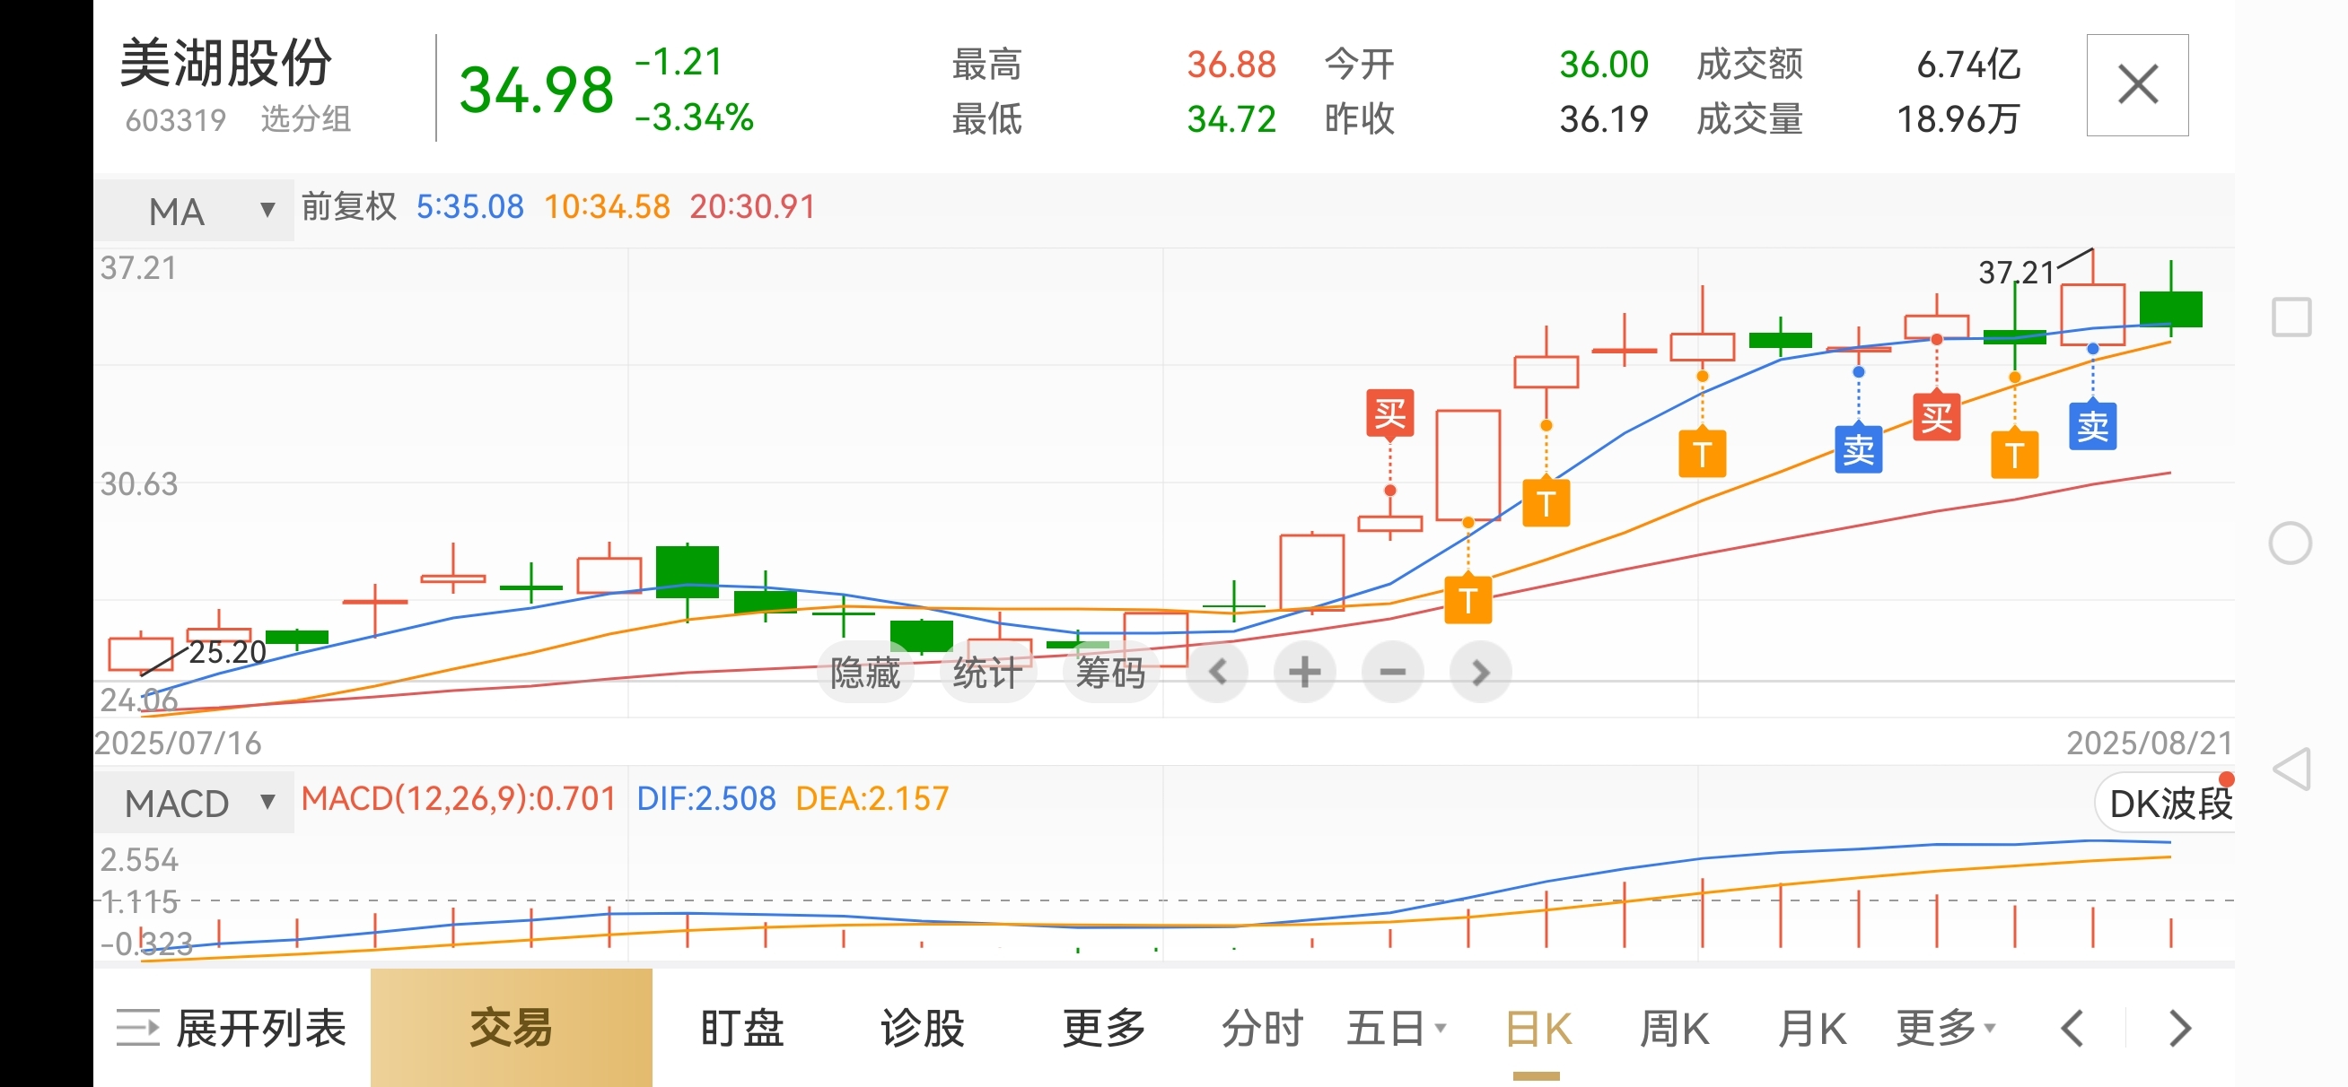Click the MA20 value 20:30.91
Image resolution: width=2348 pixels, height=1087 pixels.
point(752,207)
